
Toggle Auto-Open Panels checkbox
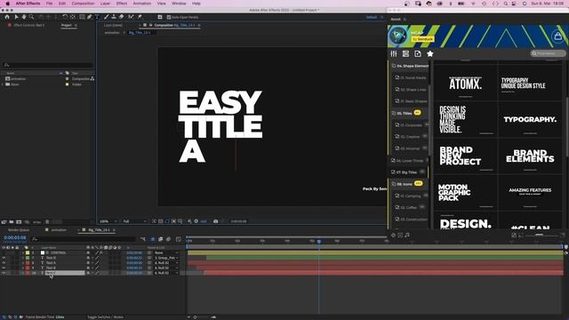[169, 17]
